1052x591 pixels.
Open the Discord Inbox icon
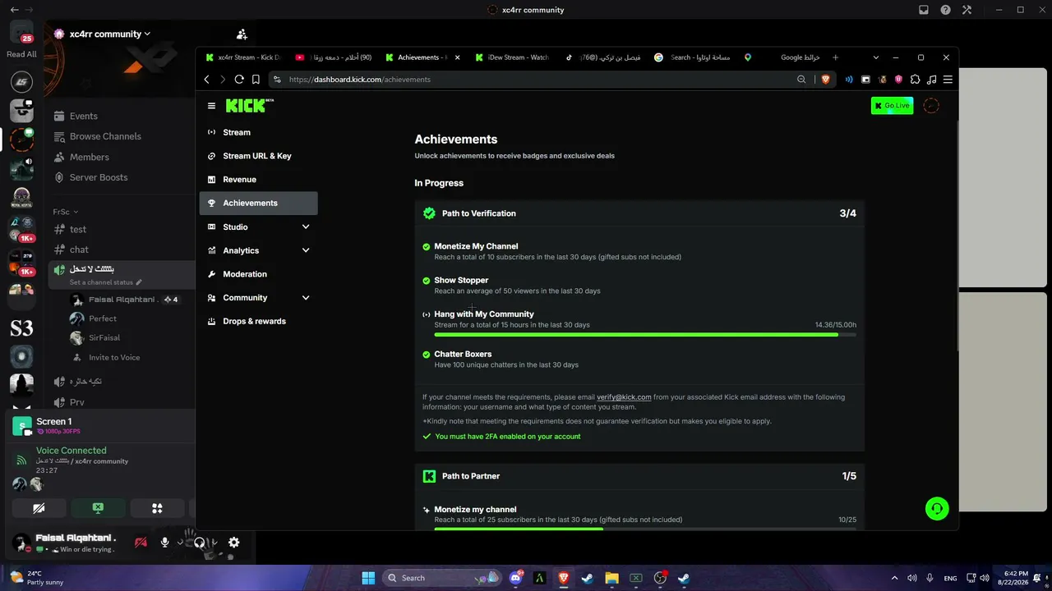click(x=924, y=10)
